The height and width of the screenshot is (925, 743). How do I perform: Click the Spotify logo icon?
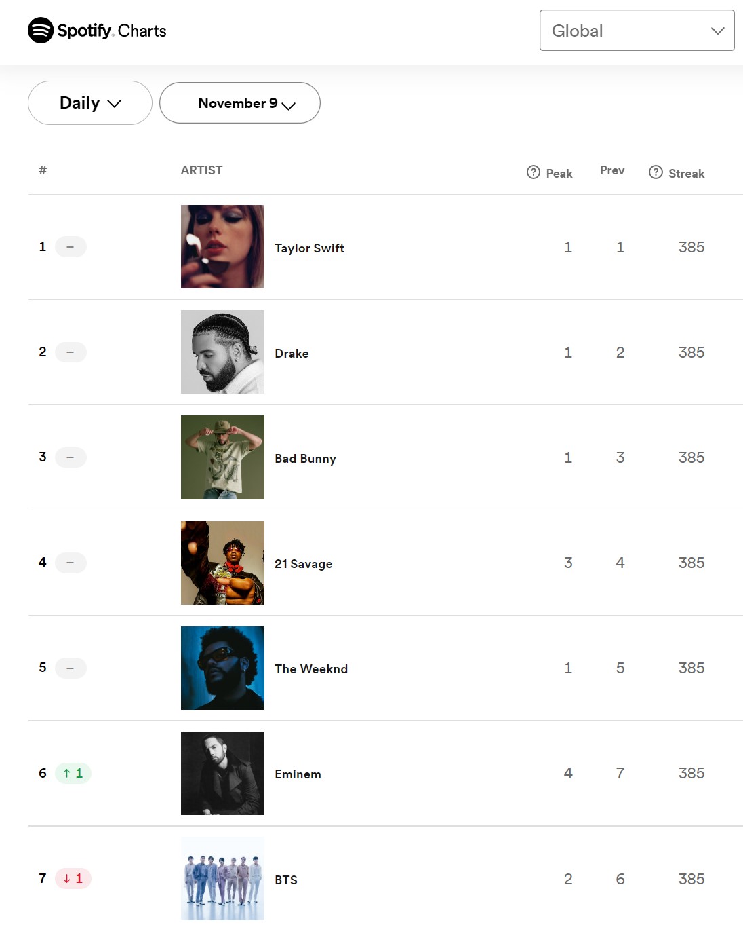pyautogui.click(x=41, y=31)
